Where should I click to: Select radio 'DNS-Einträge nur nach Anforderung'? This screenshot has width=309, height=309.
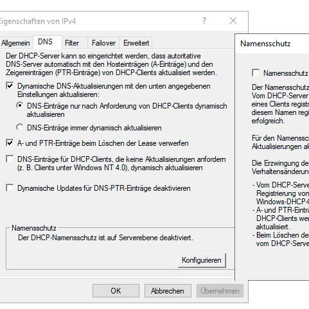pos(20,105)
